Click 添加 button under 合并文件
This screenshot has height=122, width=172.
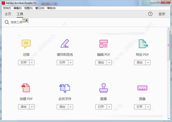62,107
